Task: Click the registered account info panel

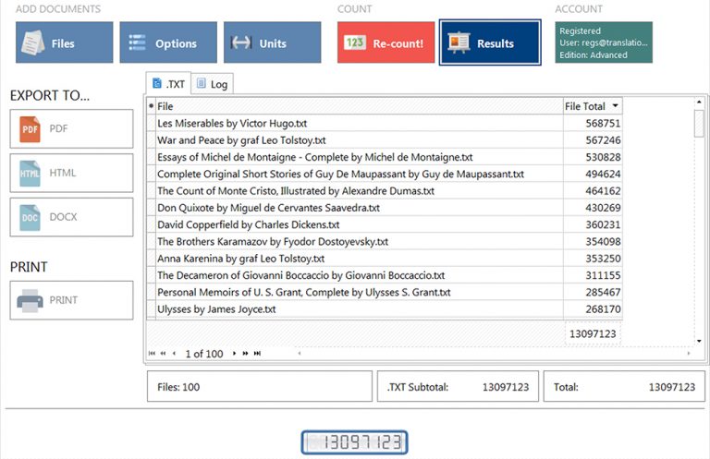Action: (x=603, y=42)
